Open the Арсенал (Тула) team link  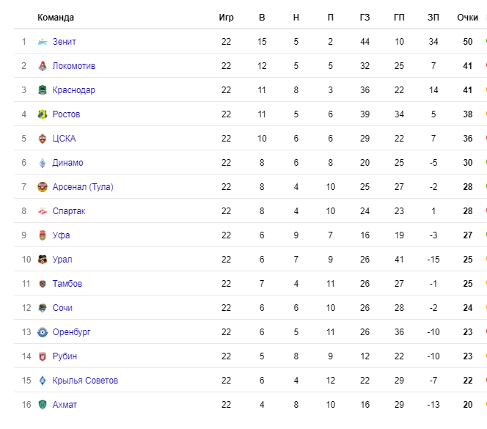[83, 187]
